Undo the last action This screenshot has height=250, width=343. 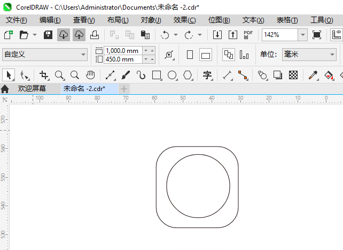point(165,35)
